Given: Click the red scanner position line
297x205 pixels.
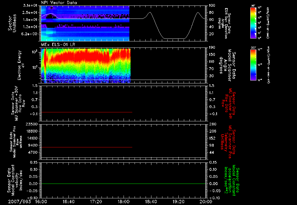Looking at the screenshot, I should tap(86, 147).
